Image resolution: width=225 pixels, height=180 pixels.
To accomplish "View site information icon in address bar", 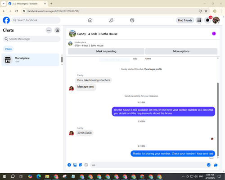I will click(x=24, y=11).
